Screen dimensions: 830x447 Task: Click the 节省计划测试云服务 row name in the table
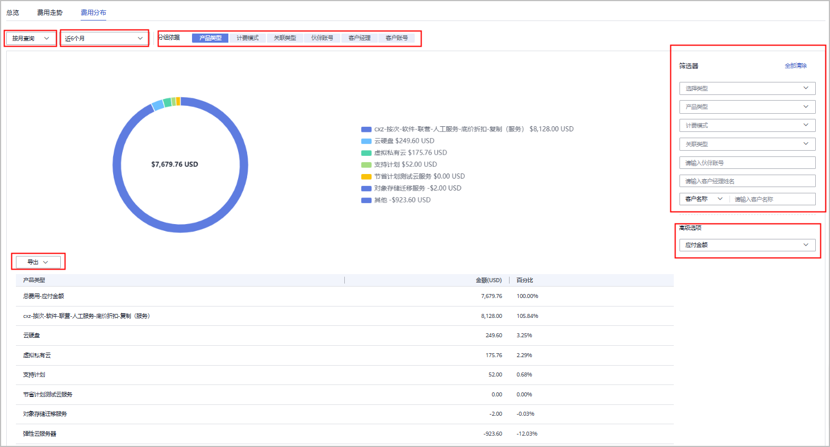point(48,394)
